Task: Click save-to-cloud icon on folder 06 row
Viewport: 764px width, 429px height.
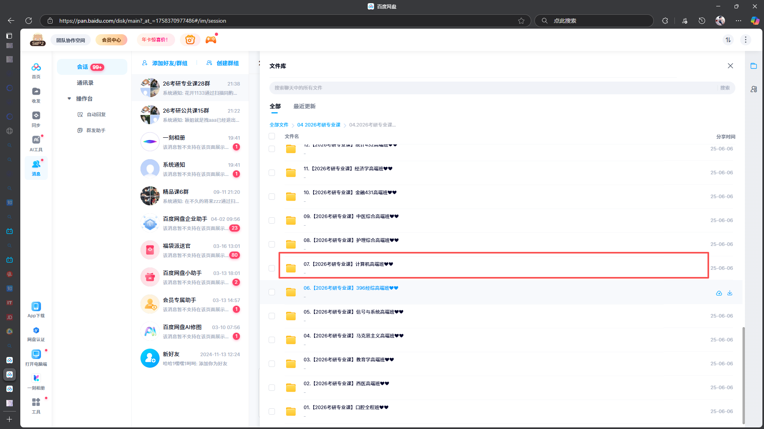Action: pos(719,293)
